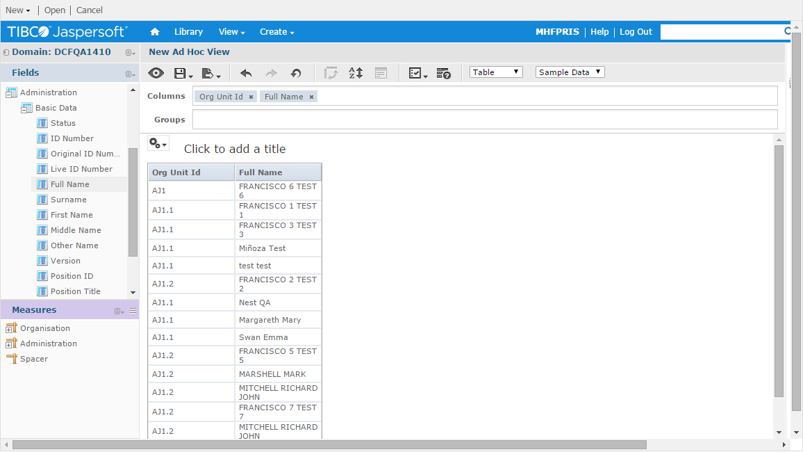Click to add a title text
The height and width of the screenshot is (452, 803).
point(235,149)
